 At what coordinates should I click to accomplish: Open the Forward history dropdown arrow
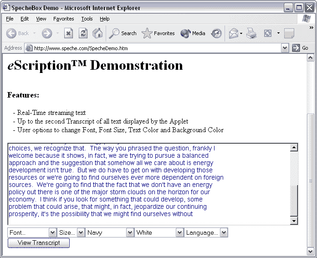pos(58,33)
